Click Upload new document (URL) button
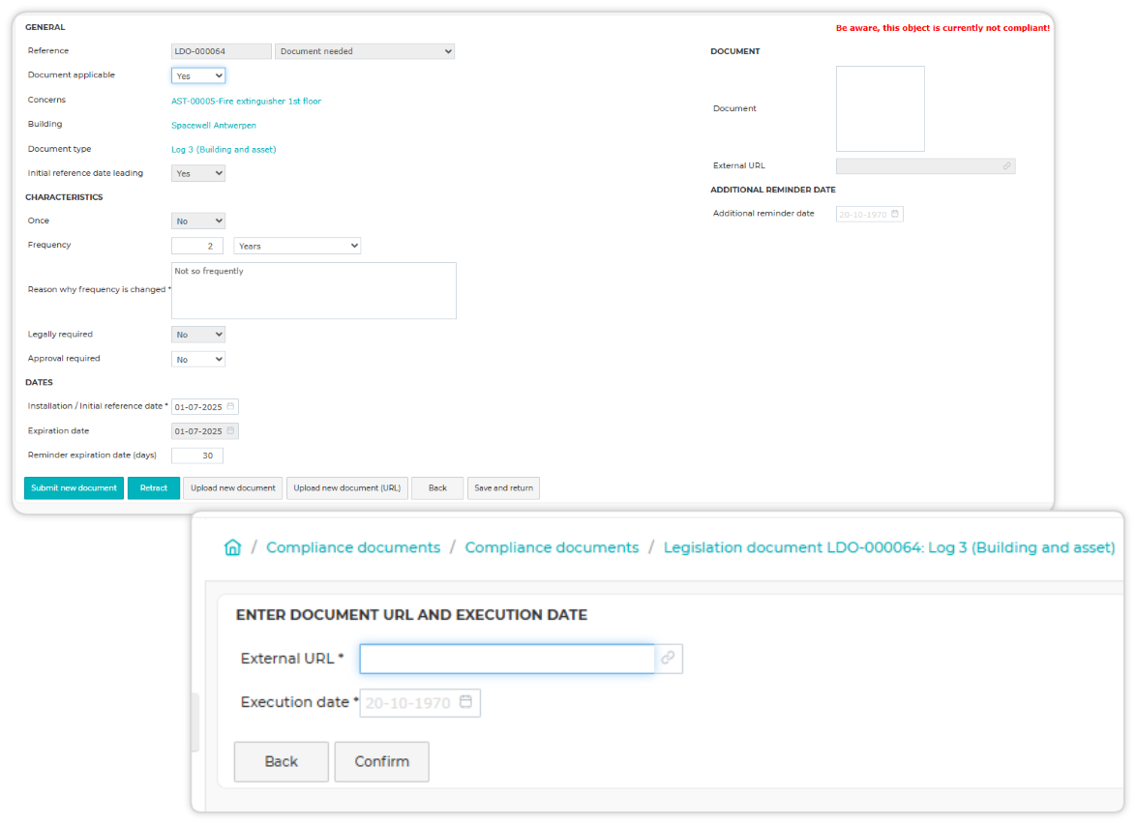The height and width of the screenshot is (824, 1136). [347, 488]
